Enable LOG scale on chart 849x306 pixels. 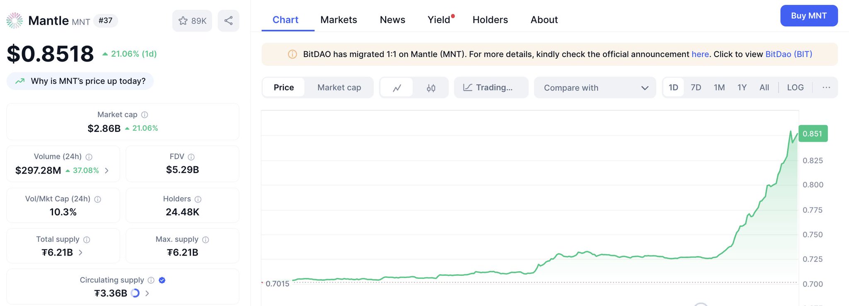point(795,88)
